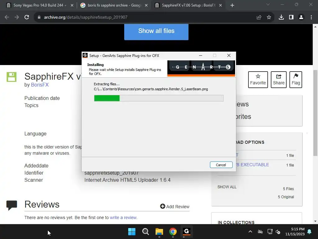Screen dimensions: 318x239
Task: Click the network display tray icon
Action: click(x=270, y=232)
